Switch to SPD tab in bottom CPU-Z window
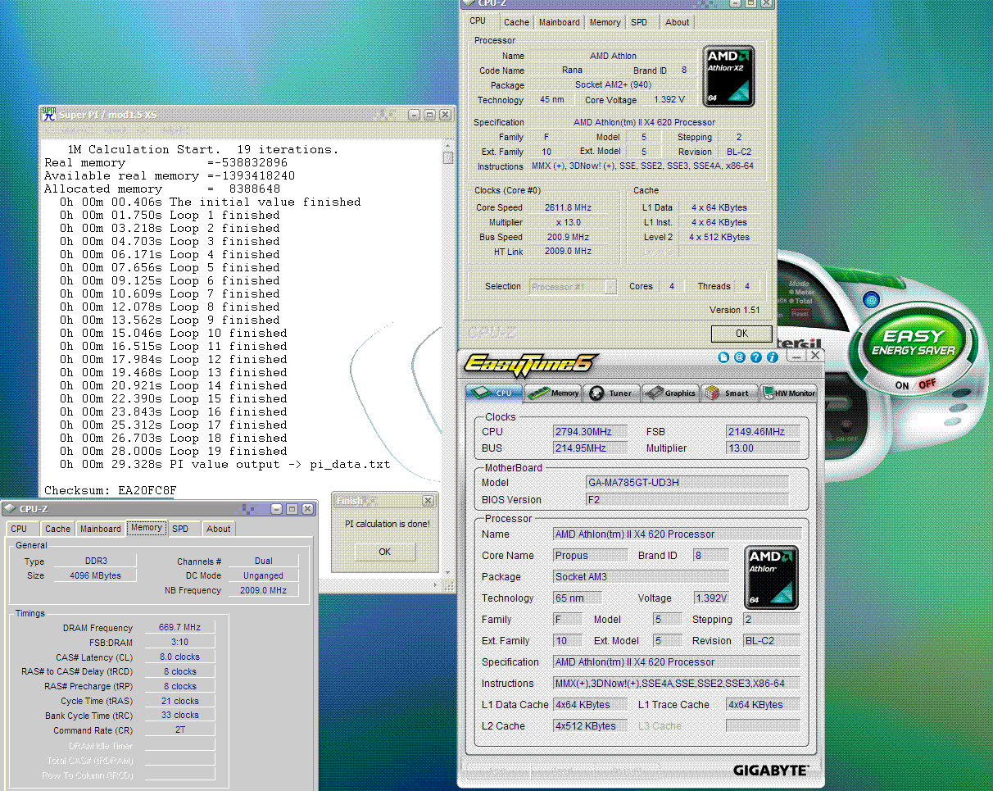The width and height of the screenshot is (993, 791). 180,529
